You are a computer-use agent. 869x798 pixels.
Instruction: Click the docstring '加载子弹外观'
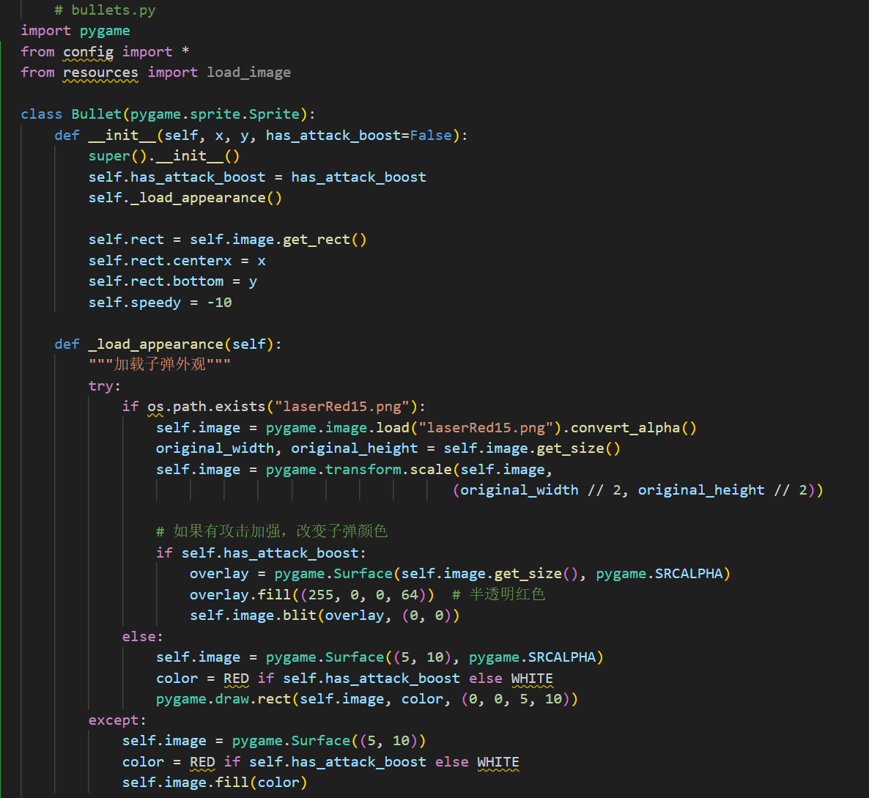click(160, 364)
